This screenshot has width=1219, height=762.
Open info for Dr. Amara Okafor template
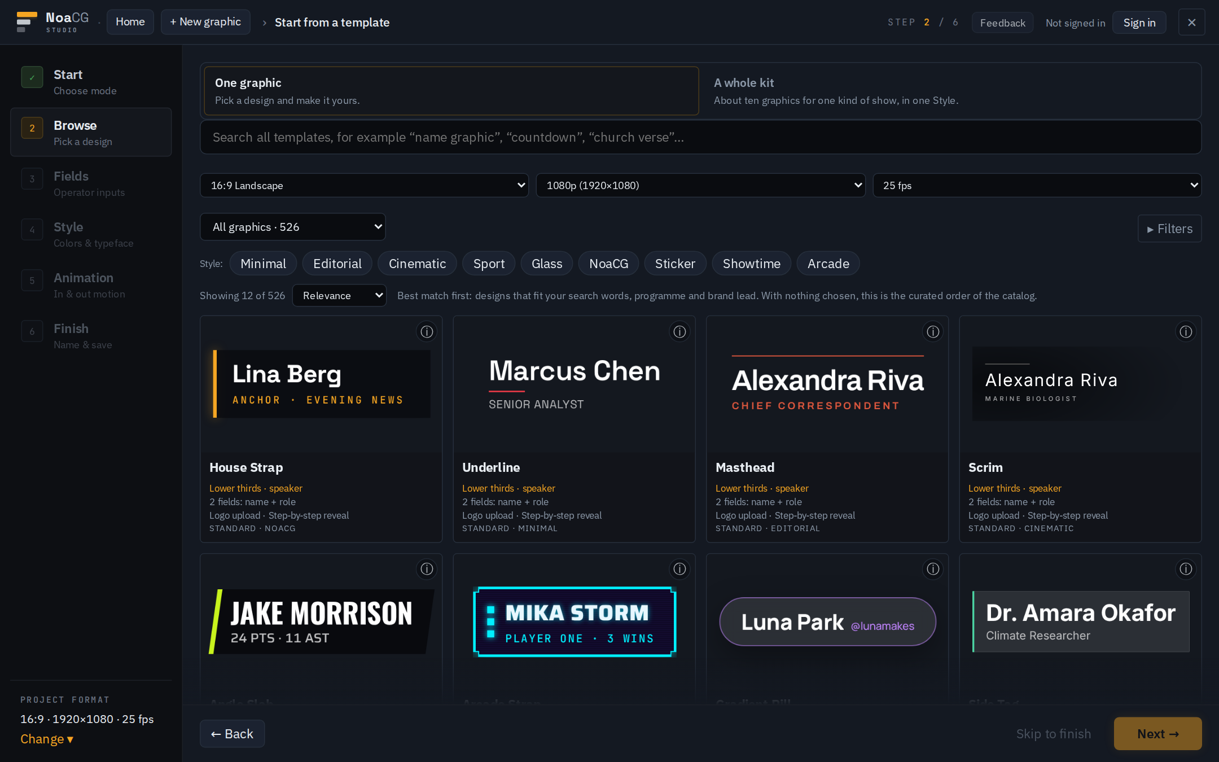pos(1186,569)
